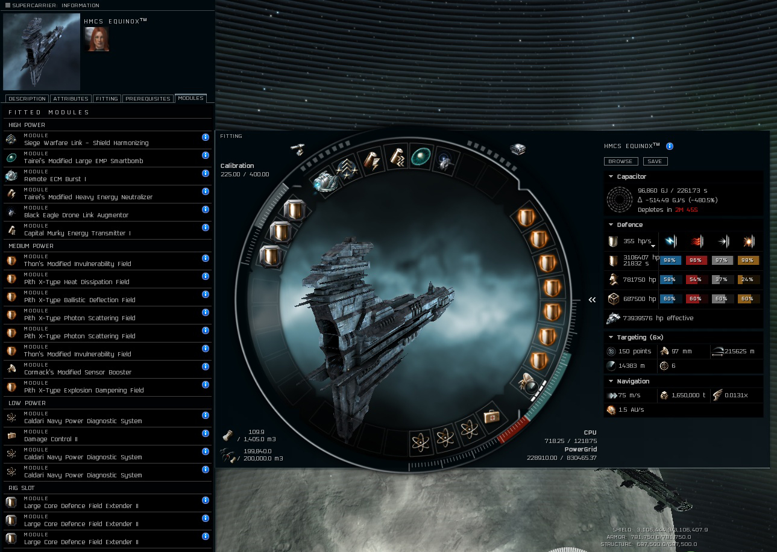Click the armor thermal resistance 54% bar
Screen dimensions: 777x552
[x=697, y=279]
